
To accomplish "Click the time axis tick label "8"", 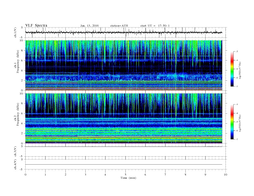I will pyautogui.click(x=185, y=175).
